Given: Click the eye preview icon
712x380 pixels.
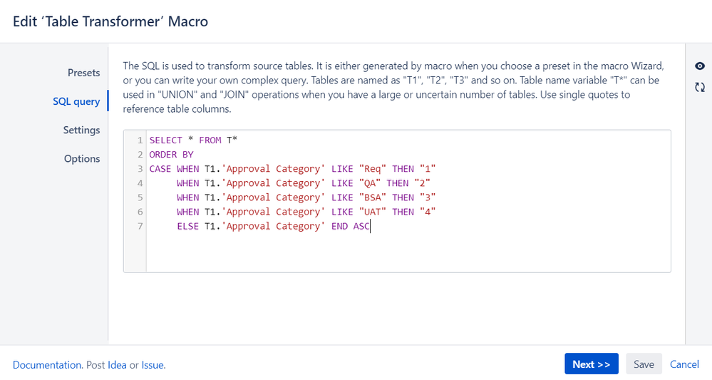Looking at the screenshot, I should pyautogui.click(x=700, y=66).
